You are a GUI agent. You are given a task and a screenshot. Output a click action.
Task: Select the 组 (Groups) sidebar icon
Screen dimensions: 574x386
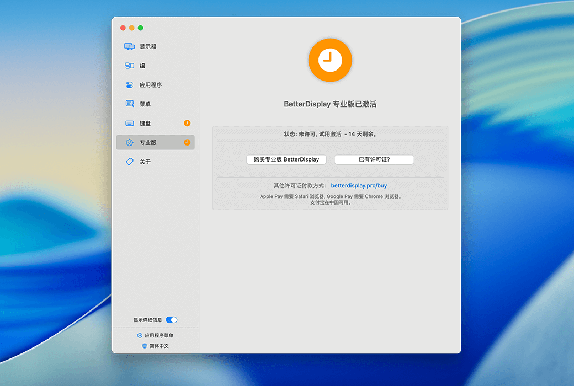129,66
